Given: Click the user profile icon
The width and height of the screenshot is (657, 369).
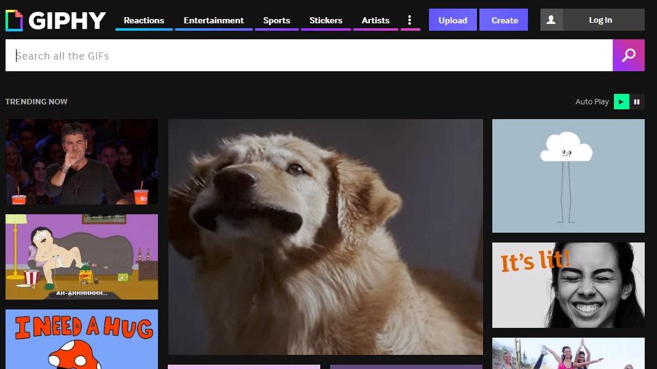Looking at the screenshot, I should pos(551,20).
